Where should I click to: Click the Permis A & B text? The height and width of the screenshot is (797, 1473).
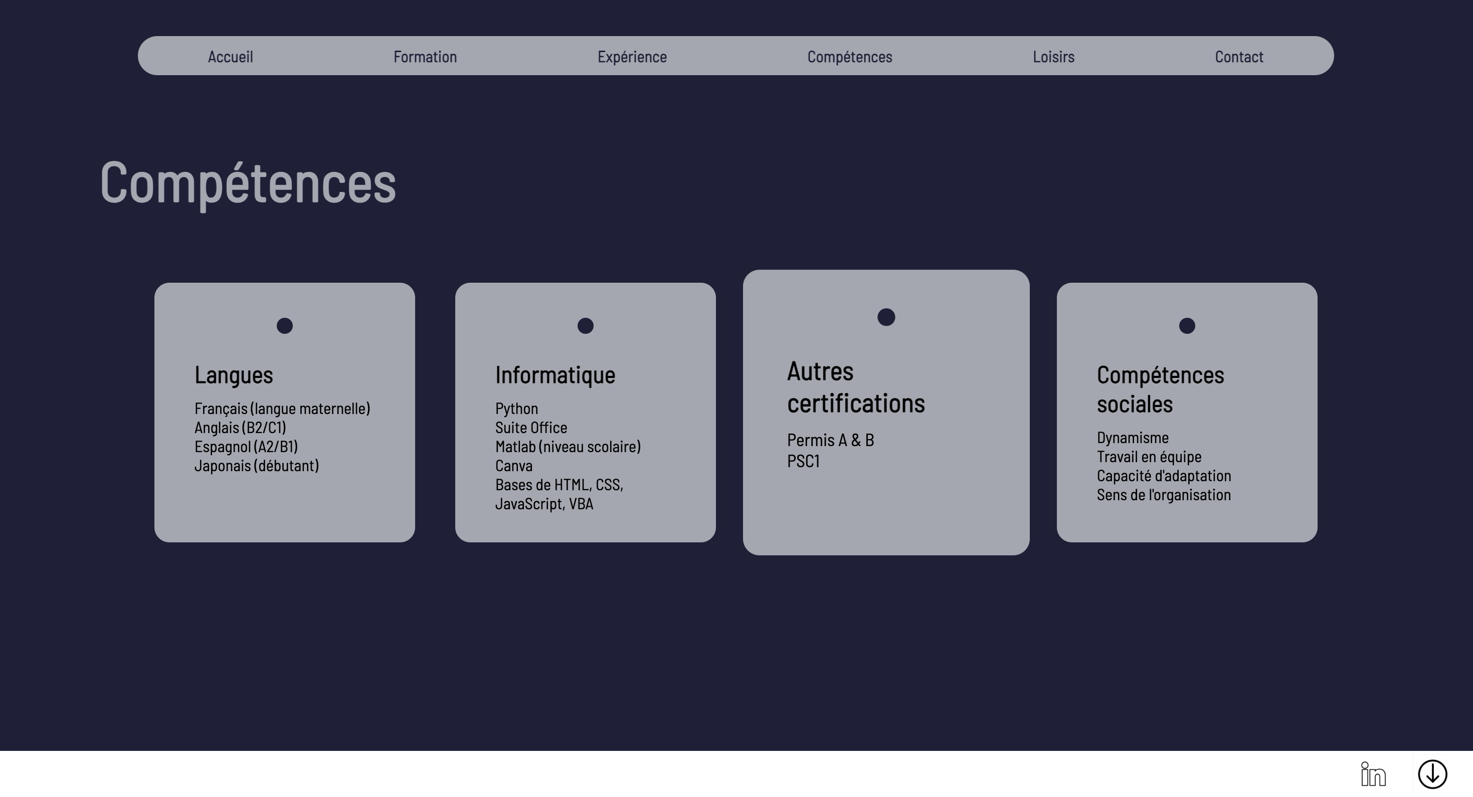830,440
